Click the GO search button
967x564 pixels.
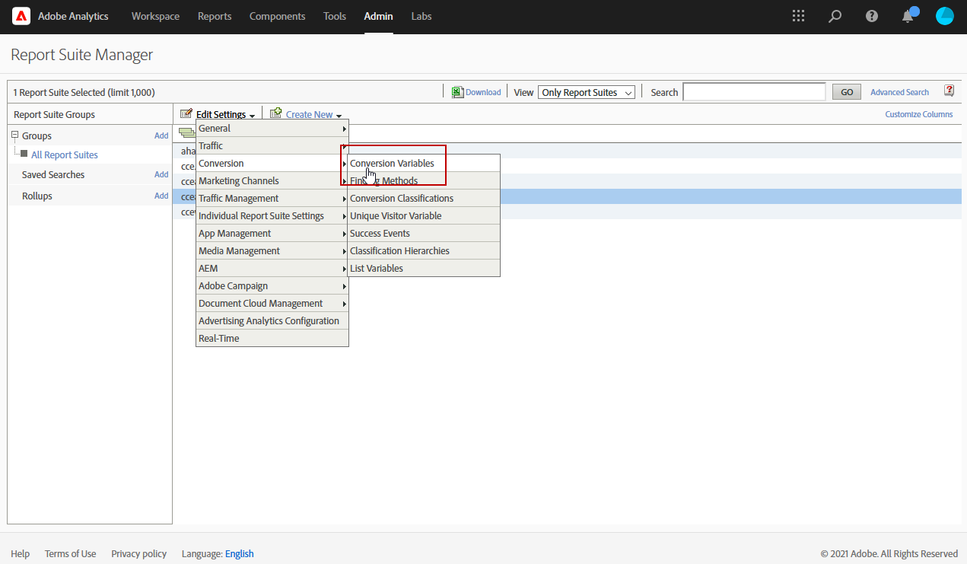(847, 92)
